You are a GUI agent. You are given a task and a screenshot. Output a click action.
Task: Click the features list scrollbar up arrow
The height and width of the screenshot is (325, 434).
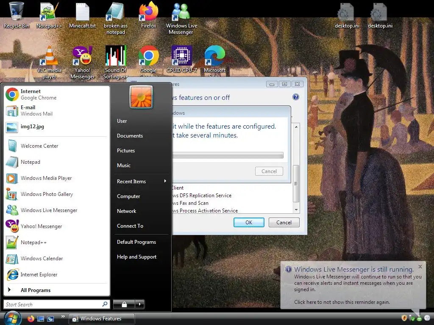coord(296,127)
